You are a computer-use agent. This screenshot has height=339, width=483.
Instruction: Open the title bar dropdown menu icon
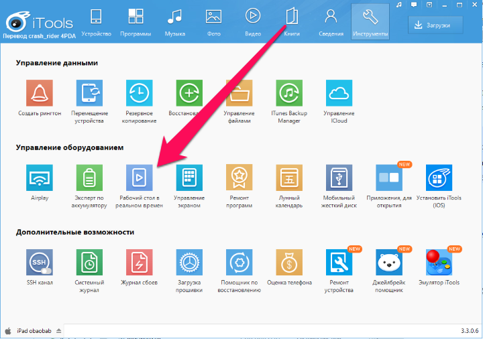click(x=429, y=5)
